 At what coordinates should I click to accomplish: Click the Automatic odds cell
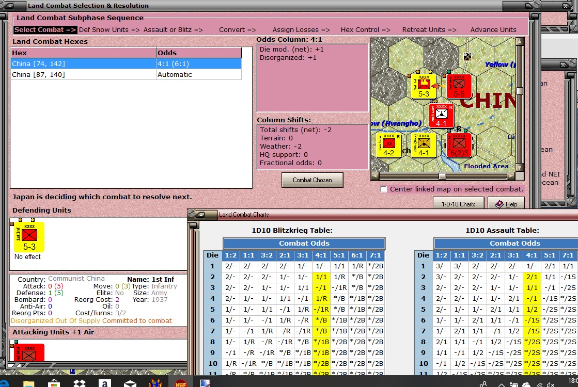coord(199,74)
